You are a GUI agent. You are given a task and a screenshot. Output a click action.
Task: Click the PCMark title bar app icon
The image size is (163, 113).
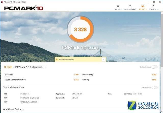(2, 2)
